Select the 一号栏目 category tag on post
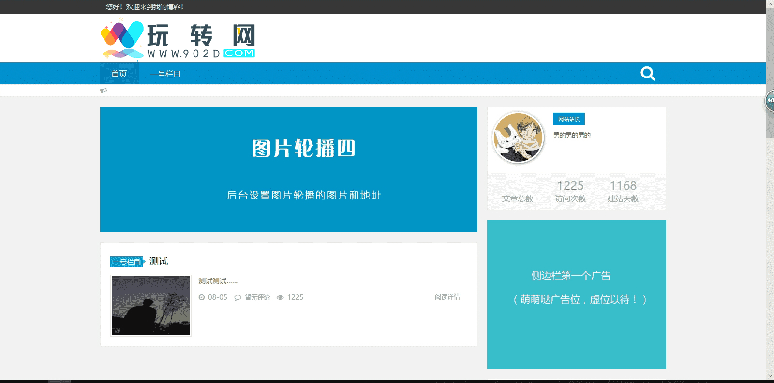This screenshot has width=774, height=383. (x=127, y=262)
